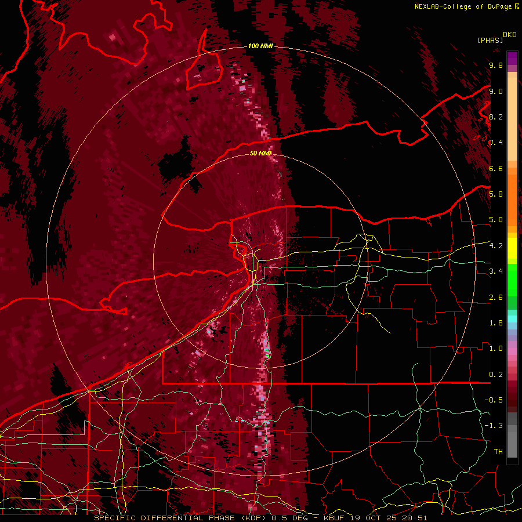Click the NEXLAB-College of DuPage credit text
Viewport: 522px width, 522px height.
465,6
